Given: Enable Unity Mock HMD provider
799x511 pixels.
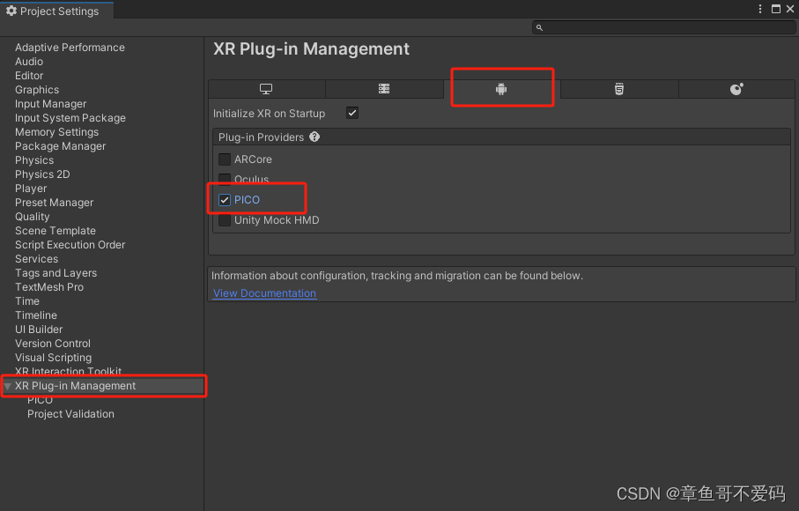Looking at the screenshot, I should (225, 220).
